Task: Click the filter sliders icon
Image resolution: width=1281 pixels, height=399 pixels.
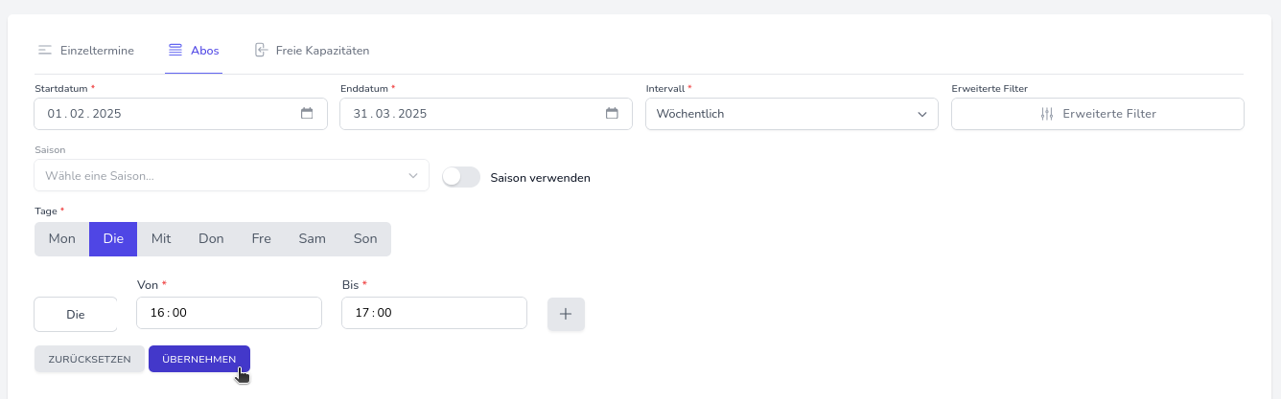Action: click(x=1046, y=114)
